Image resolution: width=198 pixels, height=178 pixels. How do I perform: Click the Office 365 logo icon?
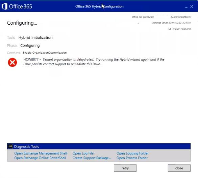(x=4, y=6)
